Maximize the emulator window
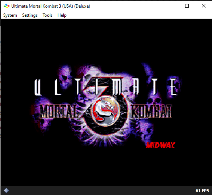This screenshot has height=195, width=212. tap(187, 6)
